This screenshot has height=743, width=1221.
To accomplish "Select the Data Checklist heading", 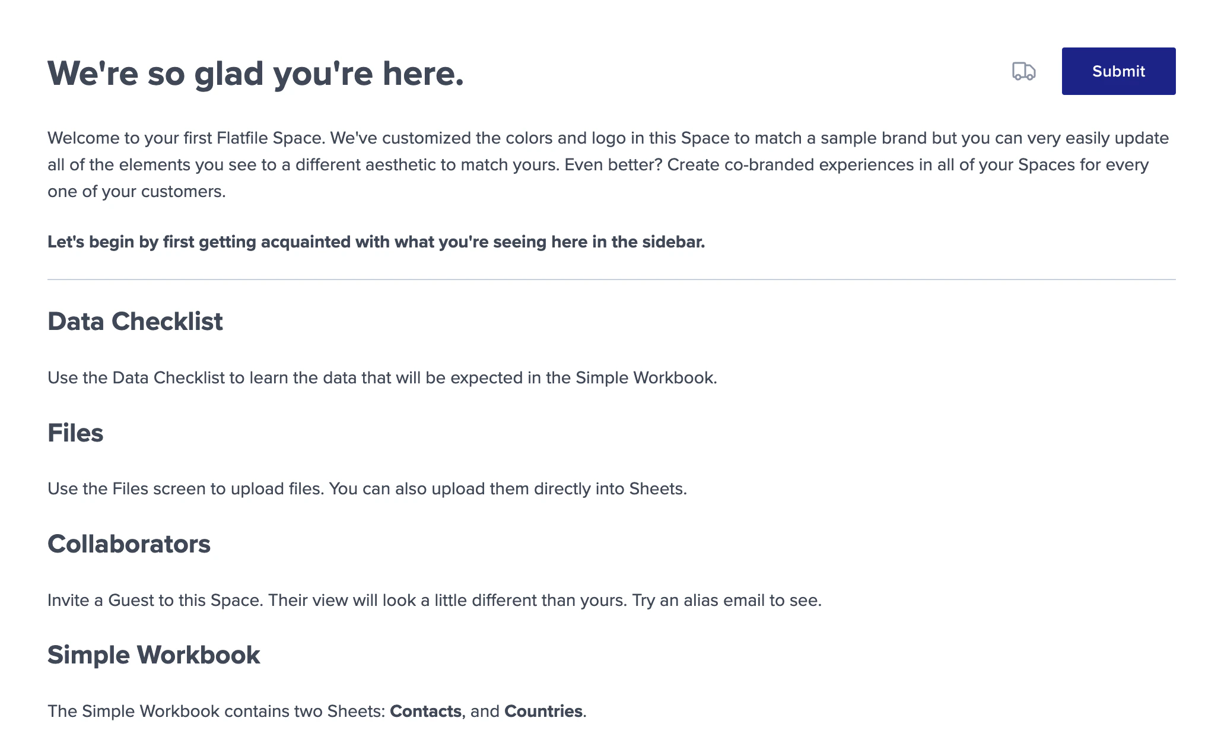I will pos(135,321).
